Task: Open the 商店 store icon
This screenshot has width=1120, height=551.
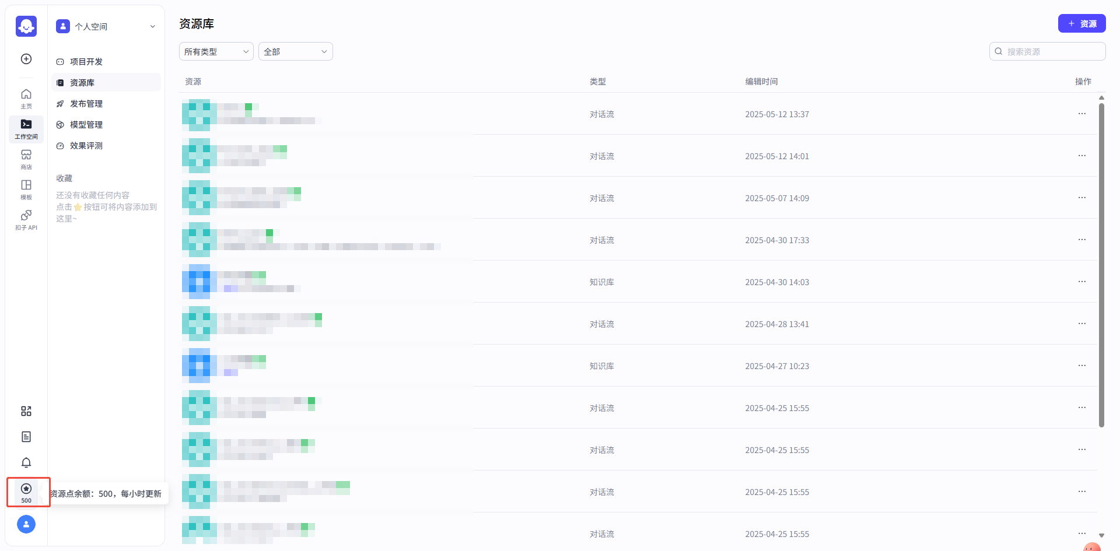Action: pos(26,159)
